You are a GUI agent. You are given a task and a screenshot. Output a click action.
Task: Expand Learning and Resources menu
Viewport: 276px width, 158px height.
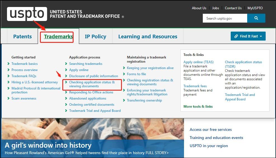click(148, 36)
